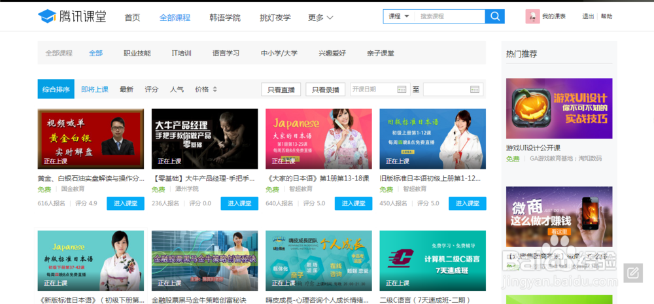Sort courses by 人气
This screenshot has width=654, height=304.
[x=177, y=90]
